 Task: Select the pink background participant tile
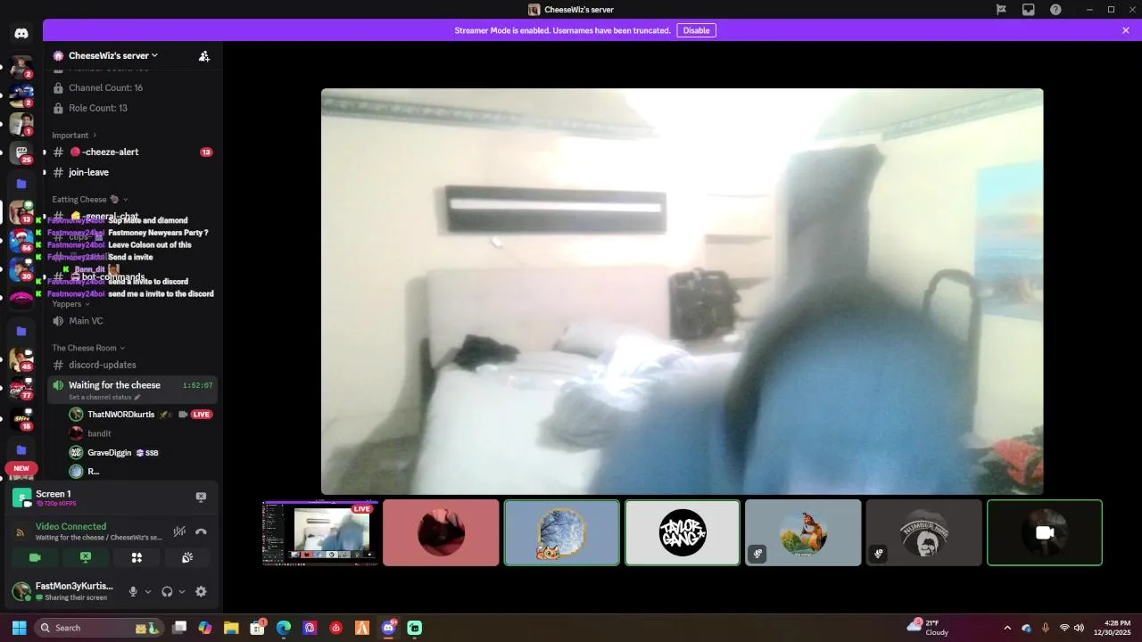coord(441,532)
